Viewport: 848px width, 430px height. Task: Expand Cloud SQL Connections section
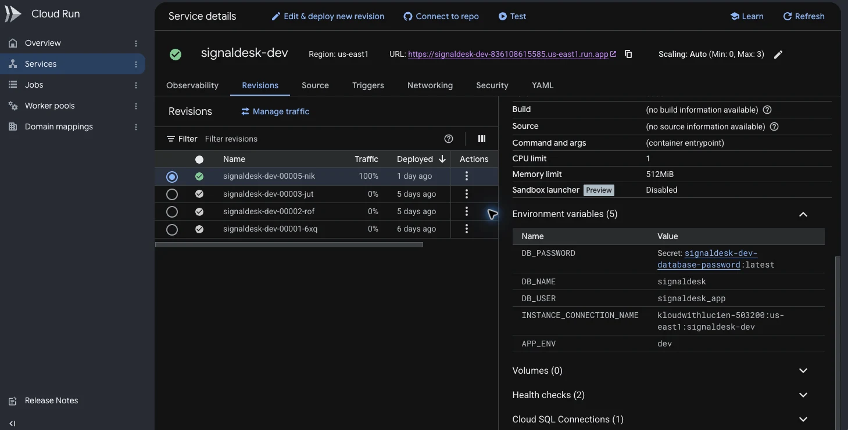tap(803, 420)
